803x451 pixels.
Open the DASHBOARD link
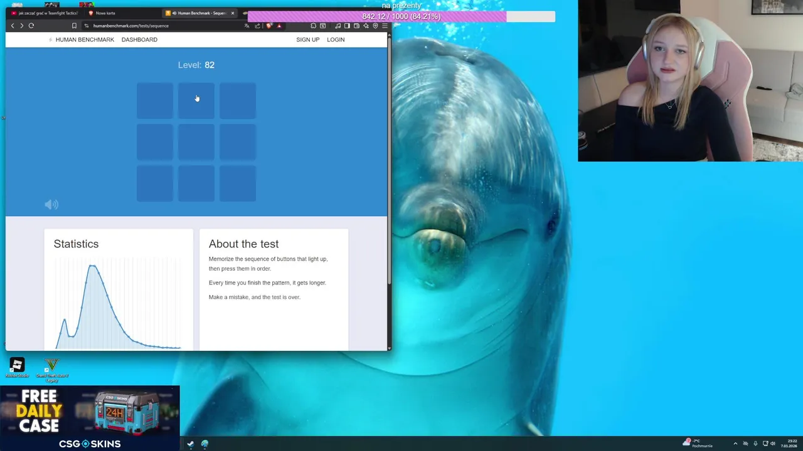pos(139,39)
